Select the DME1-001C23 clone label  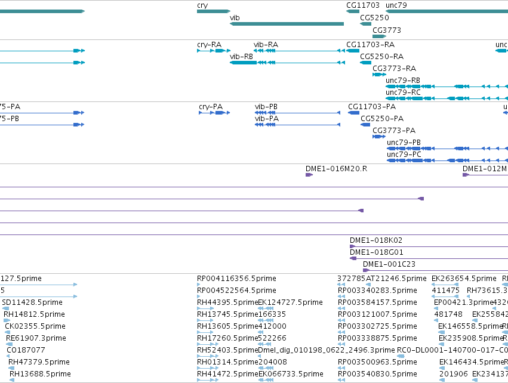coord(389,264)
